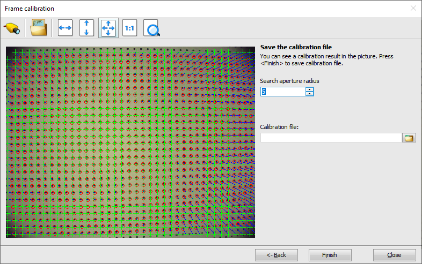Image resolution: width=422 pixels, height=264 pixels.
Task: Click the Close button at bottom
Action: pos(394,255)
